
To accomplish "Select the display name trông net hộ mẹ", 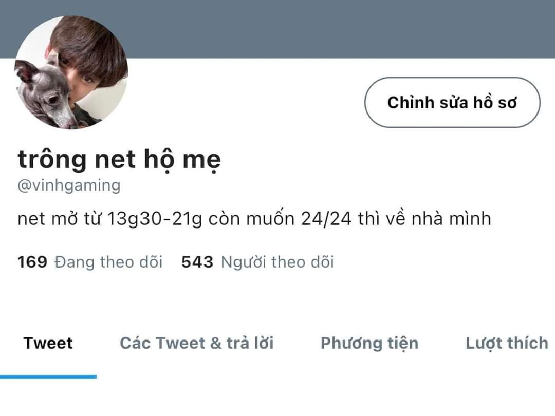I will 119,160.
